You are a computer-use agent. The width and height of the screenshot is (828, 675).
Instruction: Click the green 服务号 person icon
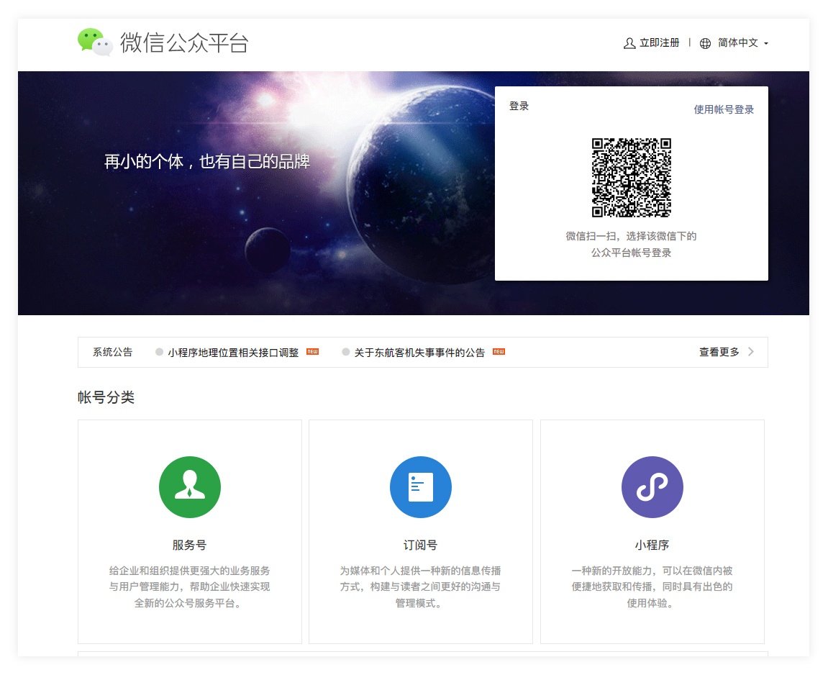(190, 487)
